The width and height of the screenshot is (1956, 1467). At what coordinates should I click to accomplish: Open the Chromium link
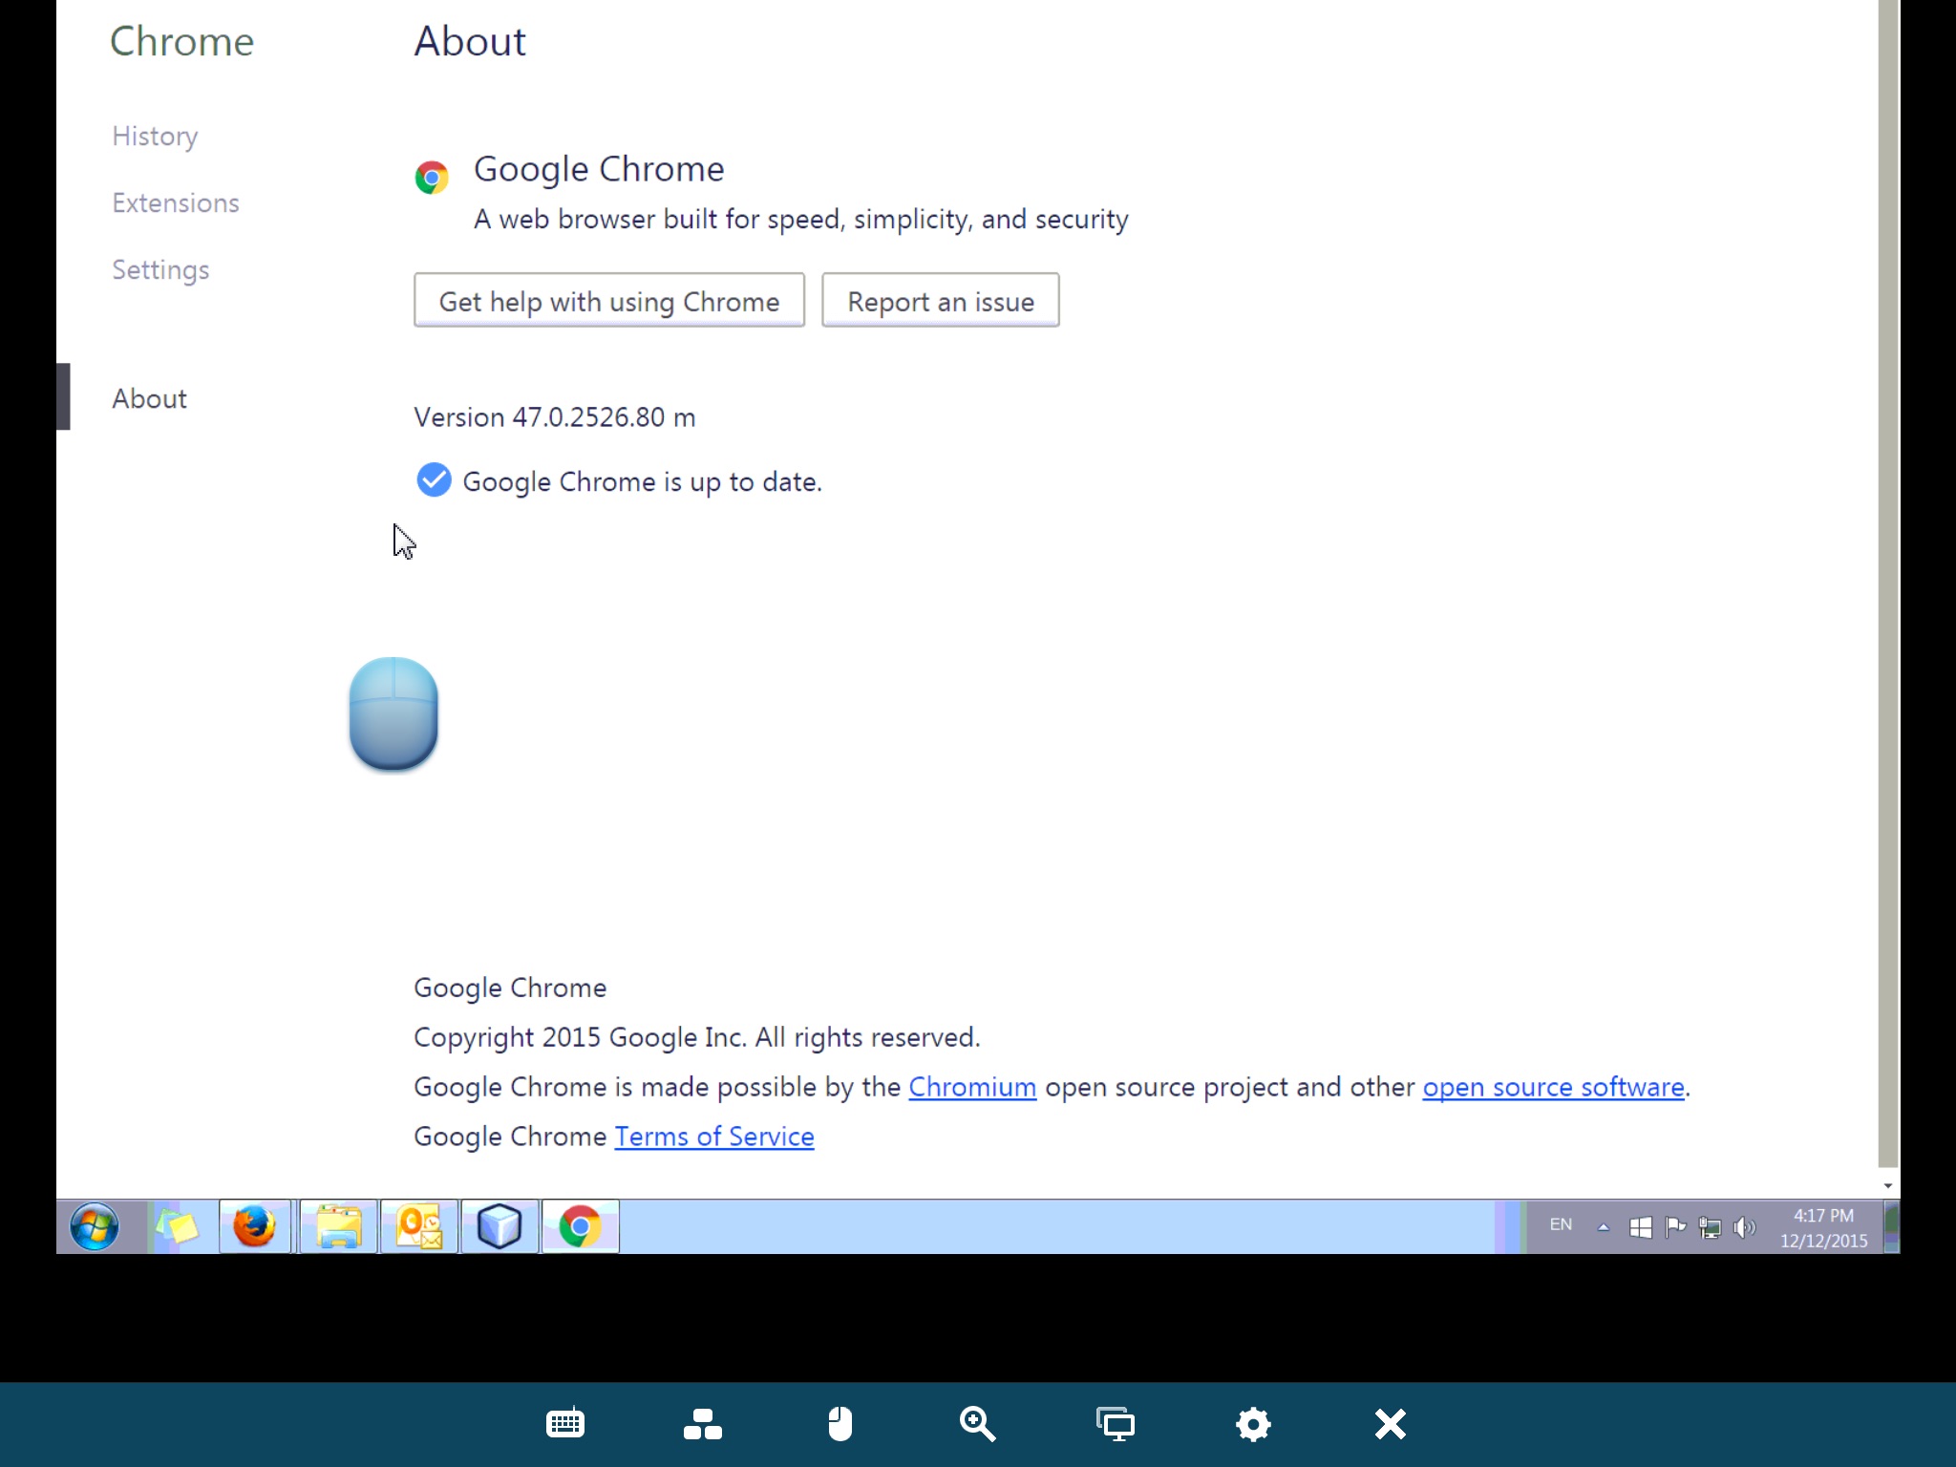[x=972, y=1087]
